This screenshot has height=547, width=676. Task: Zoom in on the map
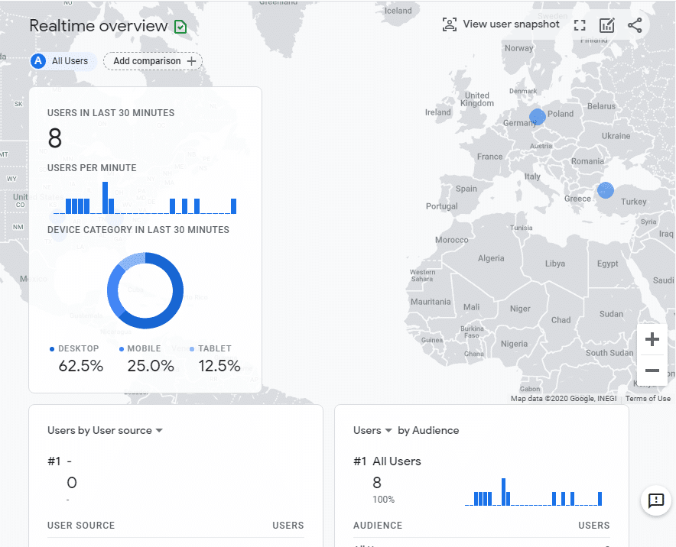click(652, 339)
